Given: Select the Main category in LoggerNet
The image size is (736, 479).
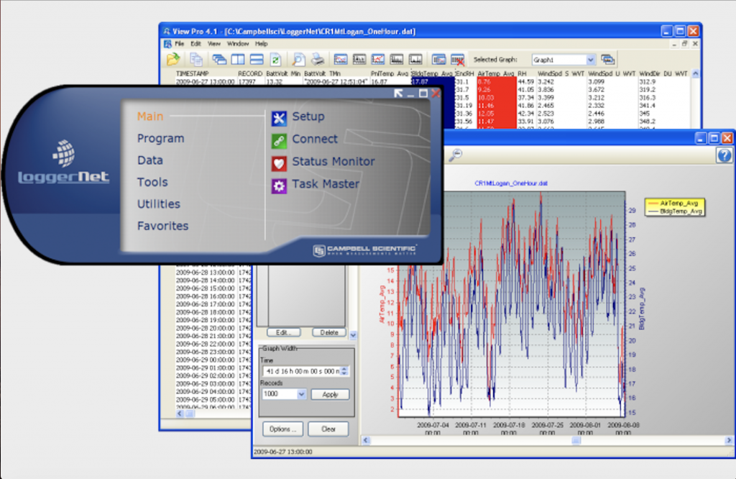Looking at the screenshot, I should point(150,117).
